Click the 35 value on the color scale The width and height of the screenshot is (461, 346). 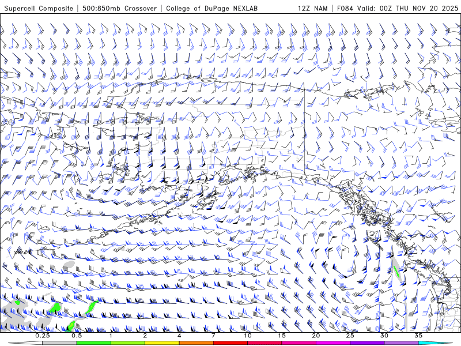418,336
